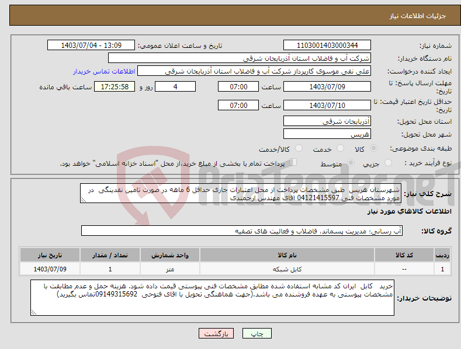Click the نام دستگاه خریدار label

[x=425, y=59]
